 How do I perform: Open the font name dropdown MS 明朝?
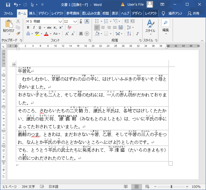pos(44,21)
